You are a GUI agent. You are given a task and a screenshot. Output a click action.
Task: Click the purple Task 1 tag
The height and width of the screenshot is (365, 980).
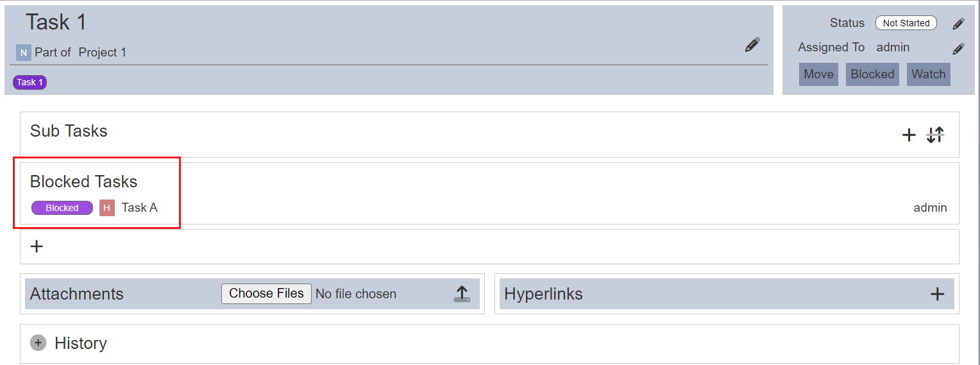(30, 82)
